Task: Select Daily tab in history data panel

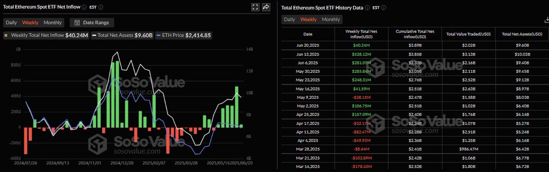Action: coord(289,19)
